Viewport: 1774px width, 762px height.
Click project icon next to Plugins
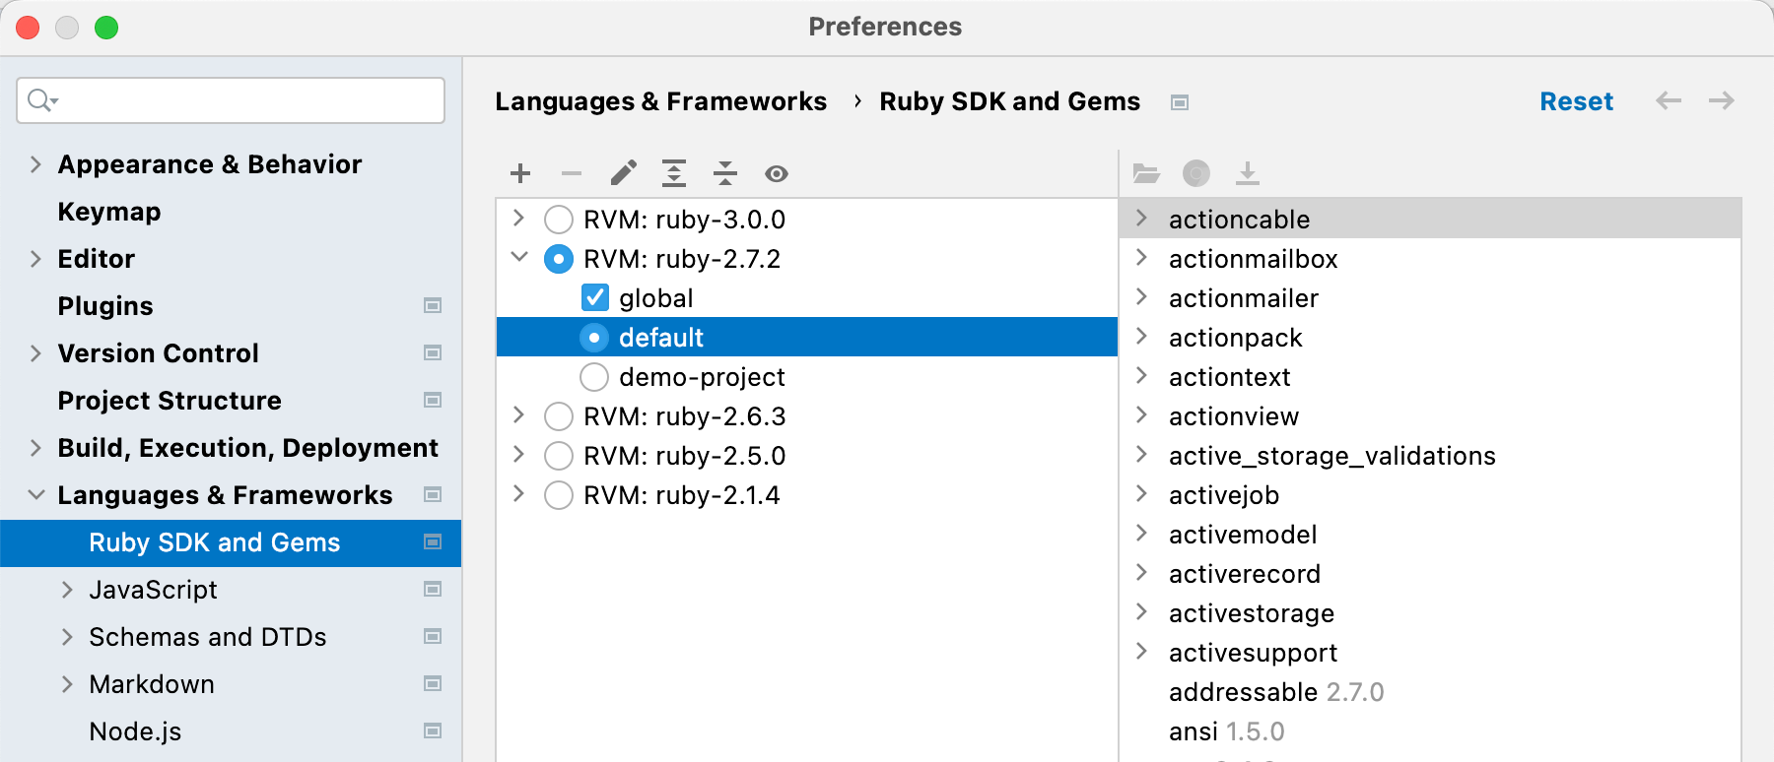433,306
